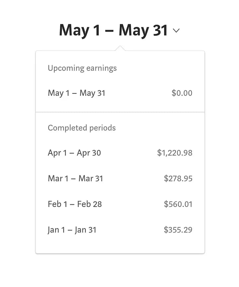Screen dimensions: 239x287
Task: Open the Jan 1 – Jan 31 period
Action: click(x=72, y=230)
